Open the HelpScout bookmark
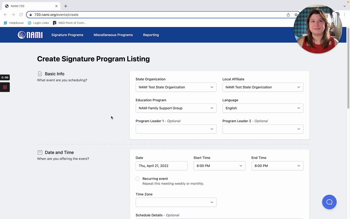The image size is (350, 219). click(x=14, y=23)
